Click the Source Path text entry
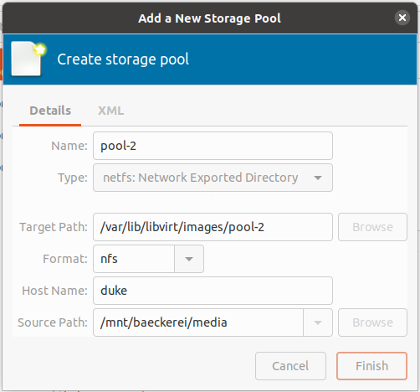The height and width of the screenshot is (392, 420). tap(198, 322)
